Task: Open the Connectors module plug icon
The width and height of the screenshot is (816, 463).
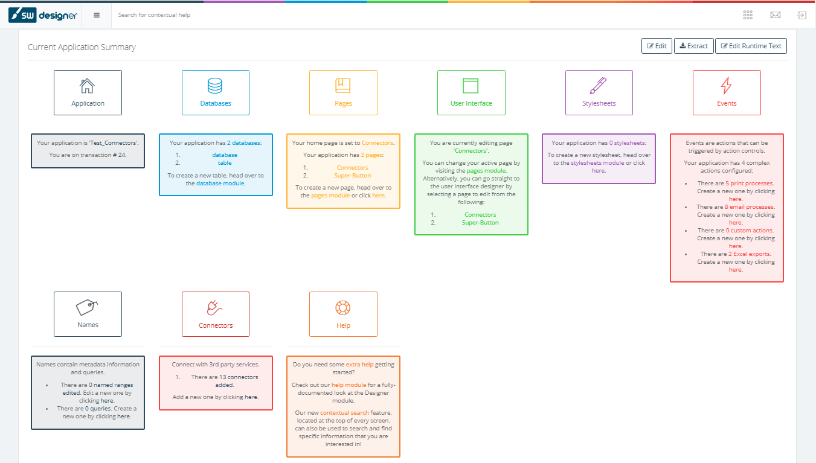Action: click(216, 308)
